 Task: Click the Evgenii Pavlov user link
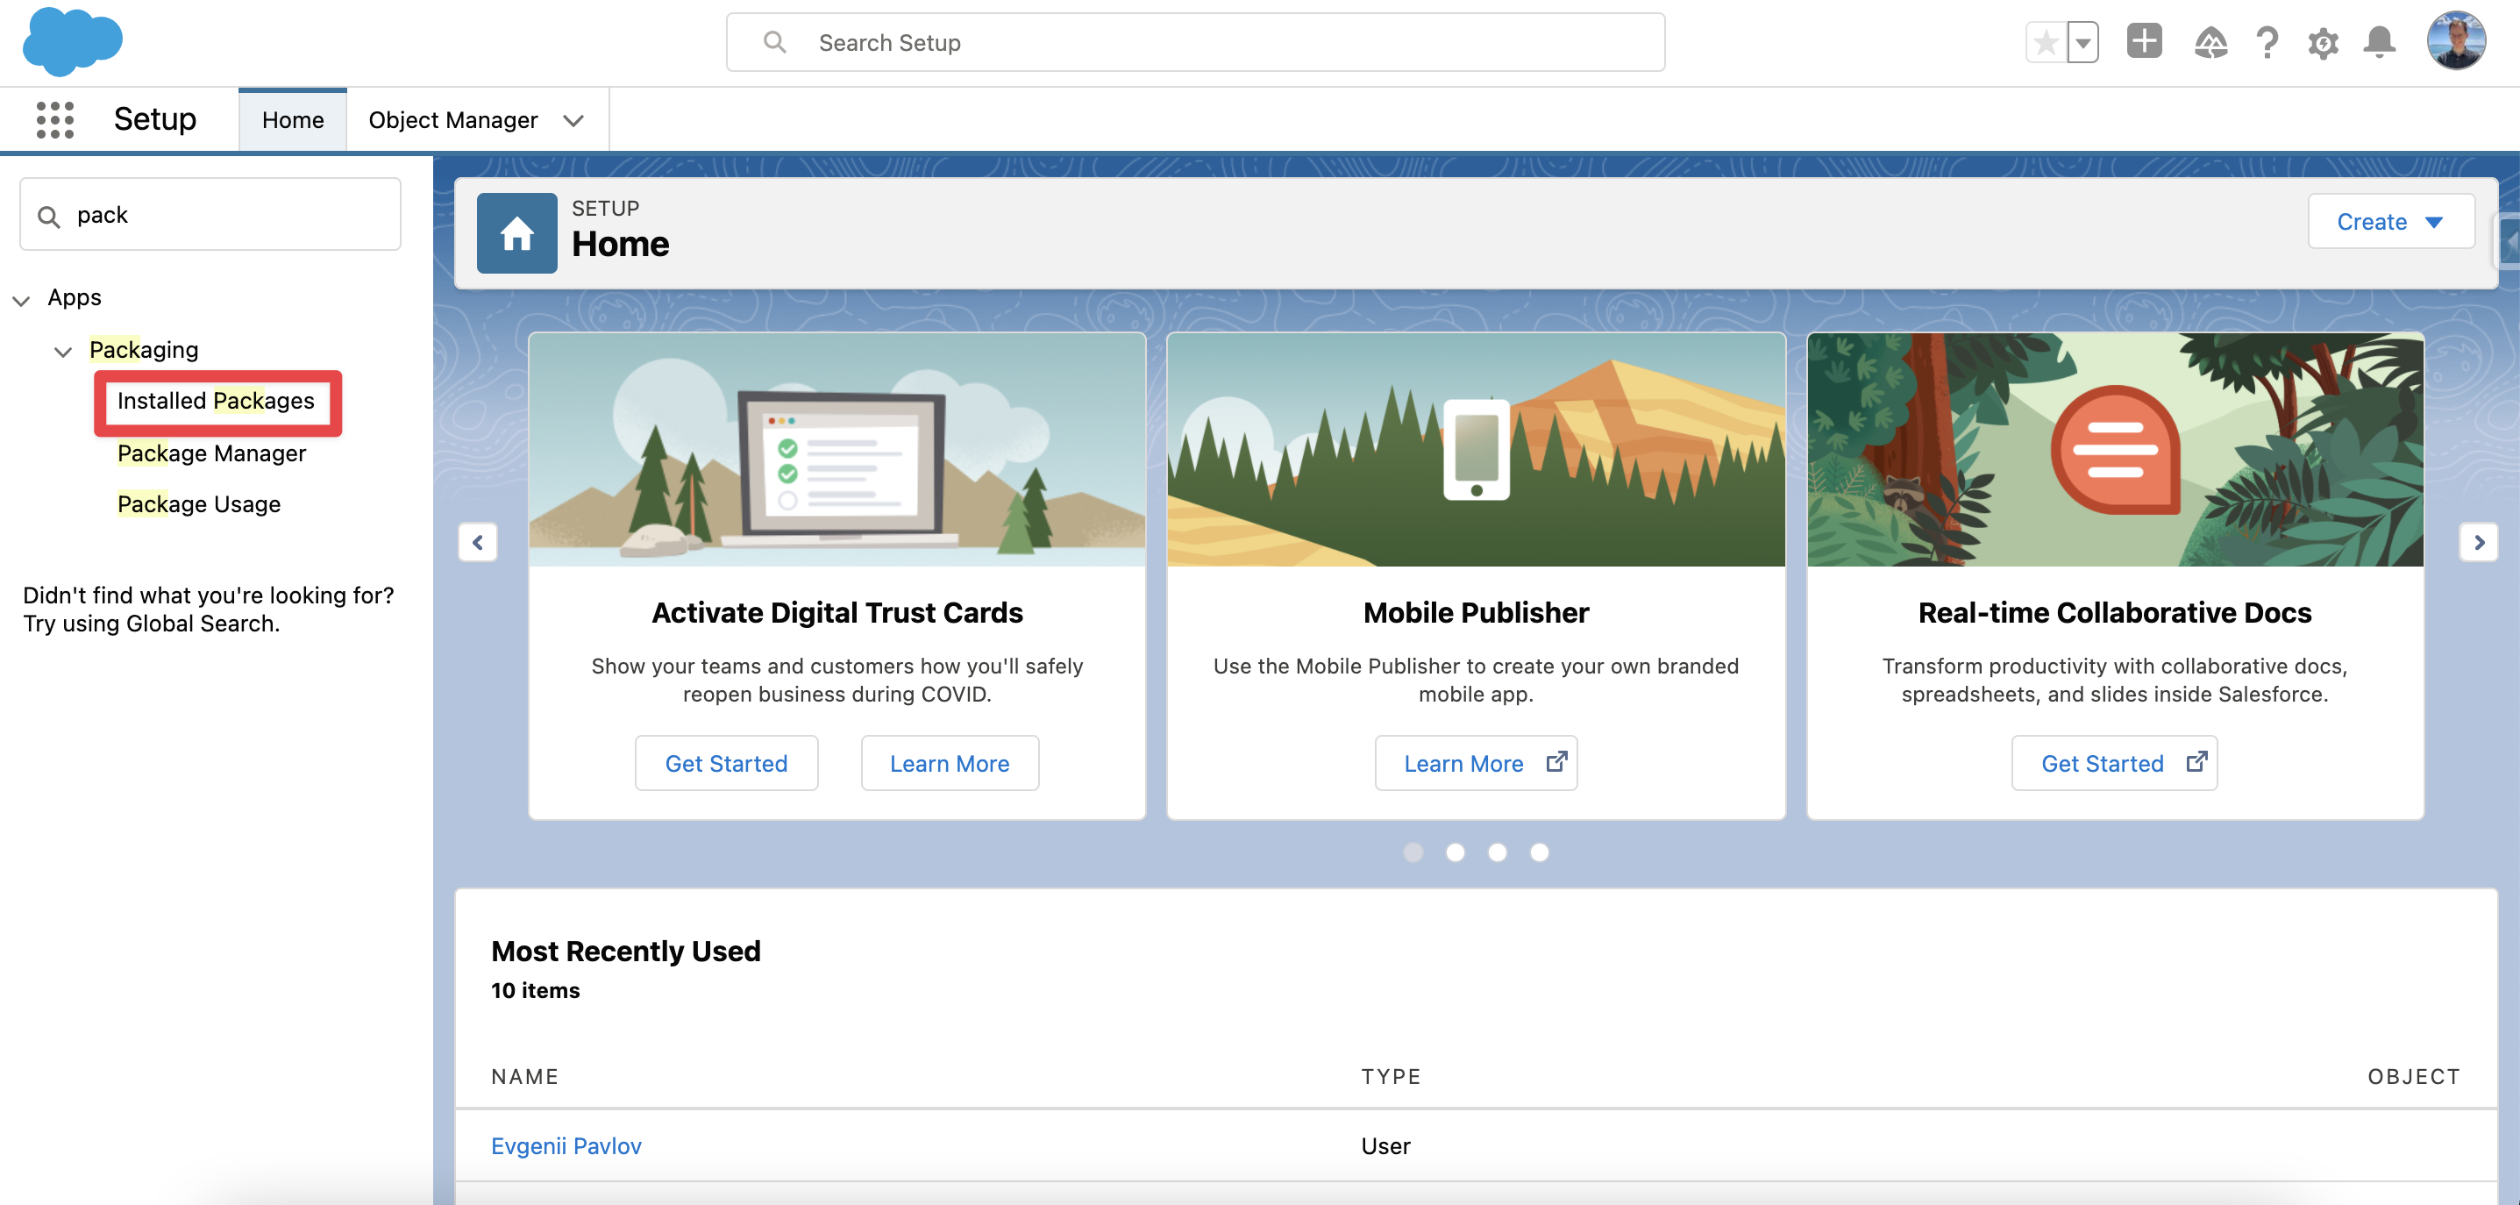pos(566,1145)
